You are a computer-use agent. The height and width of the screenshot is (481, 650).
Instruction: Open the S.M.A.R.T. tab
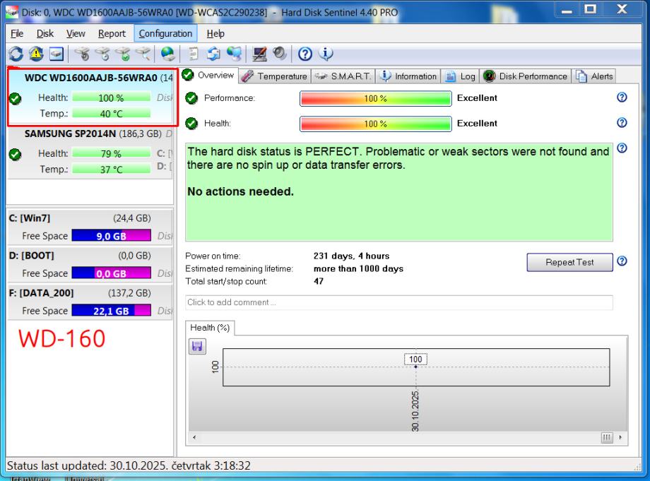(343, 76)
